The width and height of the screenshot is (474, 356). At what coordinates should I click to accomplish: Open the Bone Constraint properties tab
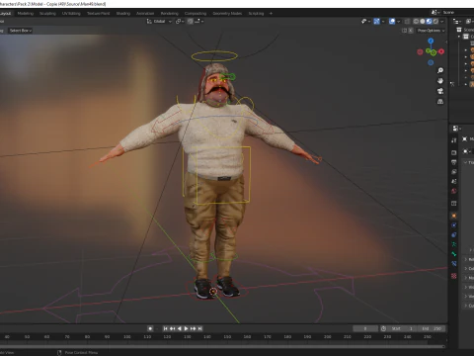(454, 263)
